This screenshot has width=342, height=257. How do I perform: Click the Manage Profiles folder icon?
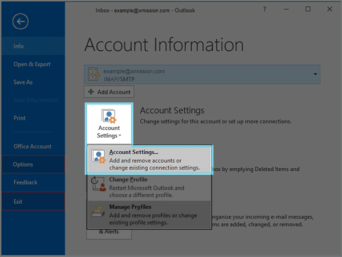point(98,211)
